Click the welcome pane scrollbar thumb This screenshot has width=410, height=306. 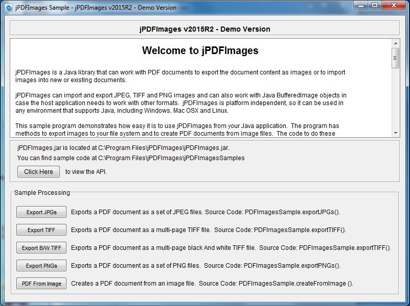pyautogui.click(x=396, y=58)
